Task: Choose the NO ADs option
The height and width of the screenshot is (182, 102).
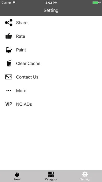Action: (24, 104)
